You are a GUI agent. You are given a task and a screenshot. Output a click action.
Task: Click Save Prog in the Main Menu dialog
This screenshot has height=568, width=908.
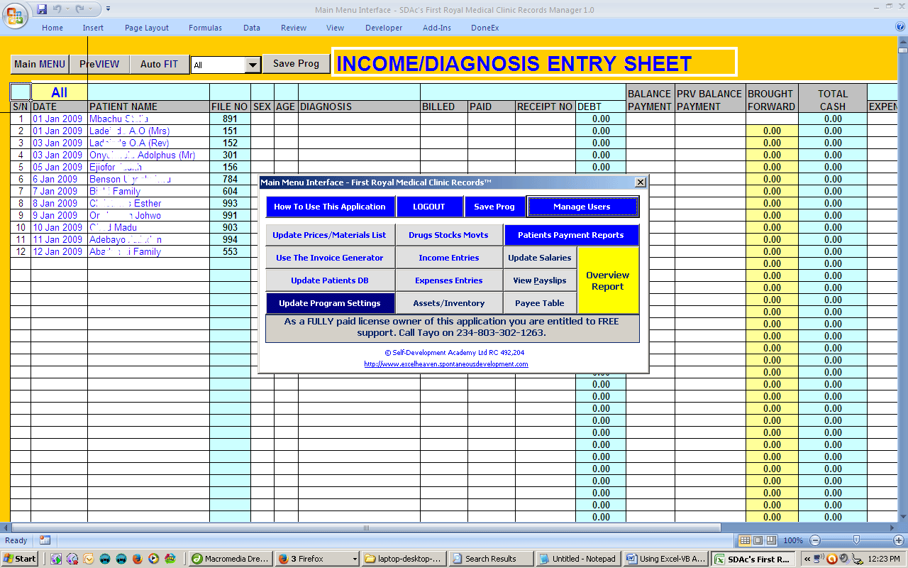(494, 207)
